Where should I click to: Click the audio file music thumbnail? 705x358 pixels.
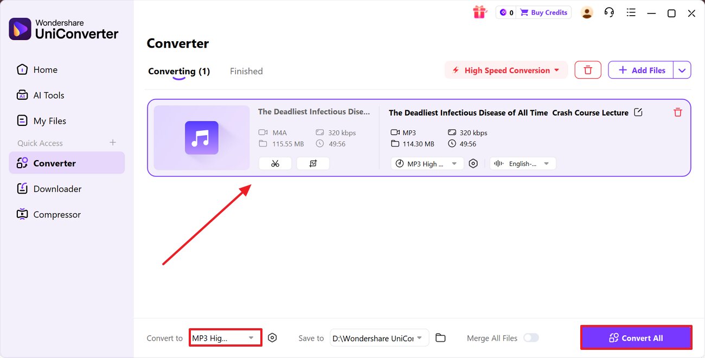point(202,138)
